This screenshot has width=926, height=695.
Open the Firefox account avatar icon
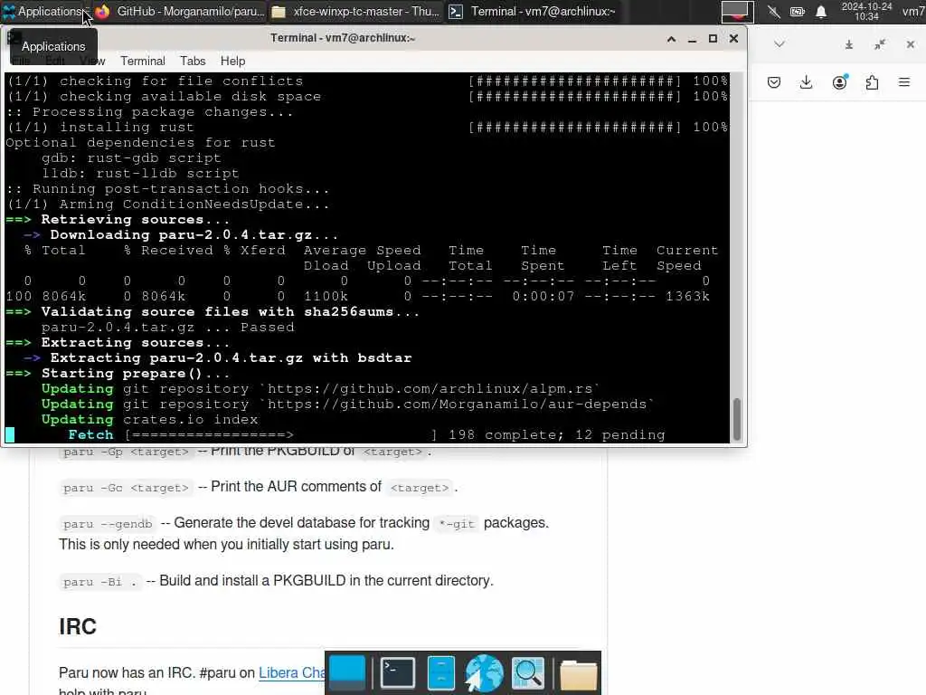coord(840,82)
